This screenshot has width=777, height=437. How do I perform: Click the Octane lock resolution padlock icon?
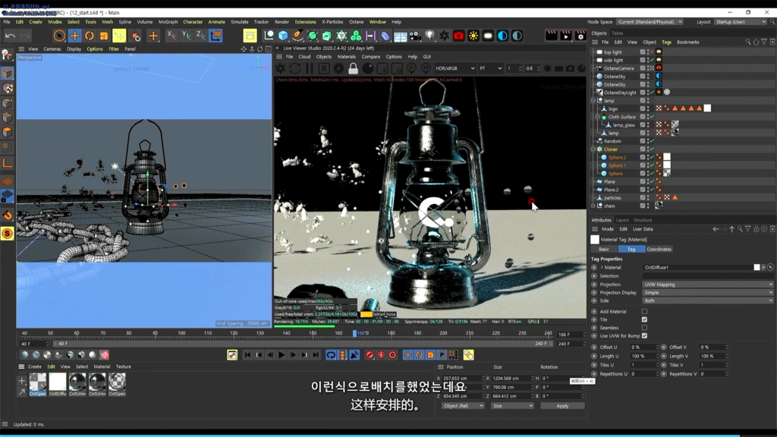coord(353,68)
